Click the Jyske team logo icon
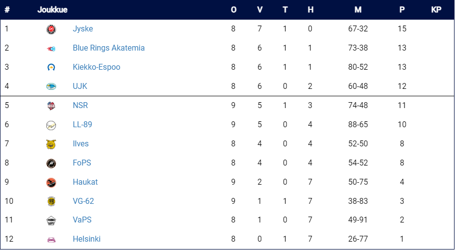Image resolution: width=455 pixels, height=250 pixels. [x=51, y=29]
